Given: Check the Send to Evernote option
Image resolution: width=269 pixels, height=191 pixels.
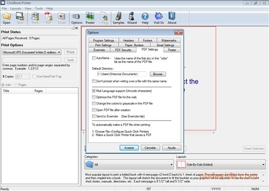Looking at the screenshot, I should [94, 116].
